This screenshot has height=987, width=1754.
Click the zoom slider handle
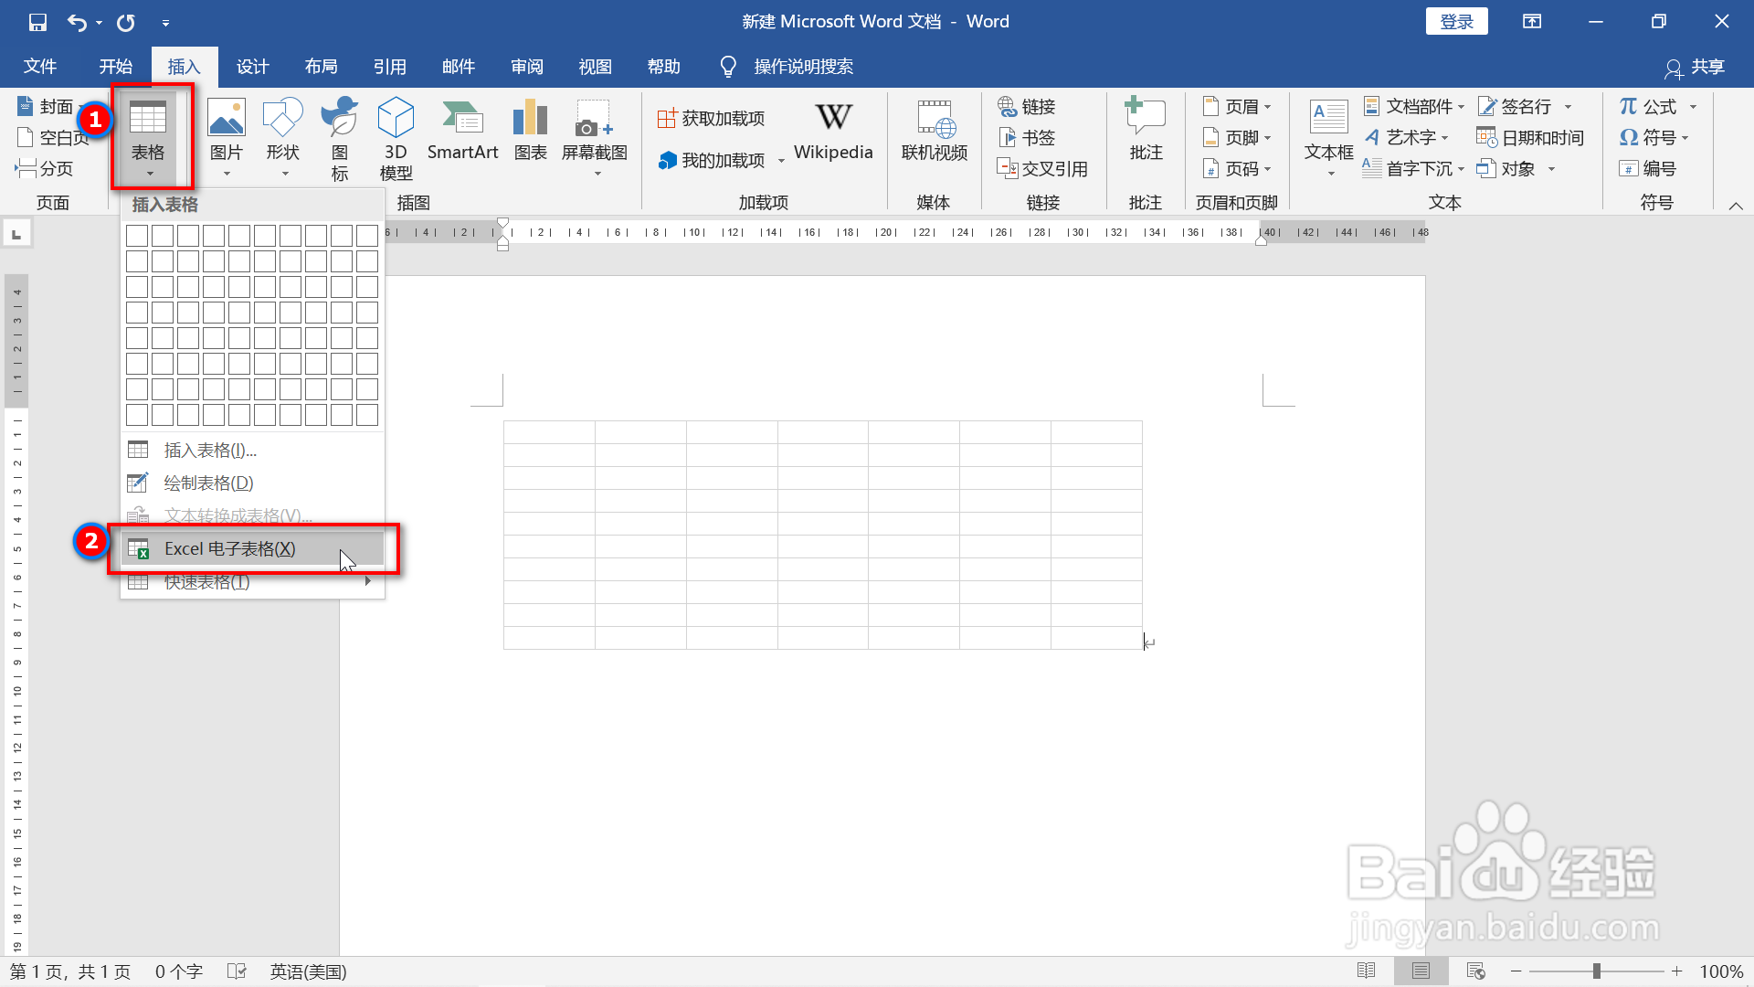pos(1596,971)
